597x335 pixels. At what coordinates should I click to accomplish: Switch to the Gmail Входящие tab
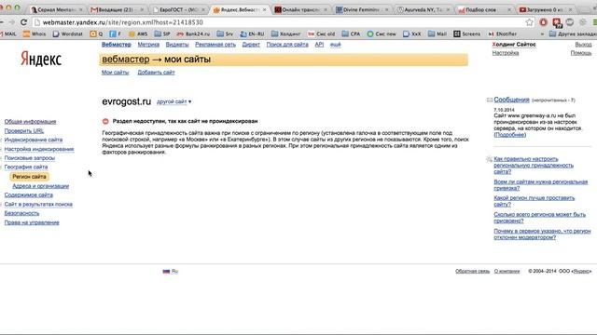117,9
